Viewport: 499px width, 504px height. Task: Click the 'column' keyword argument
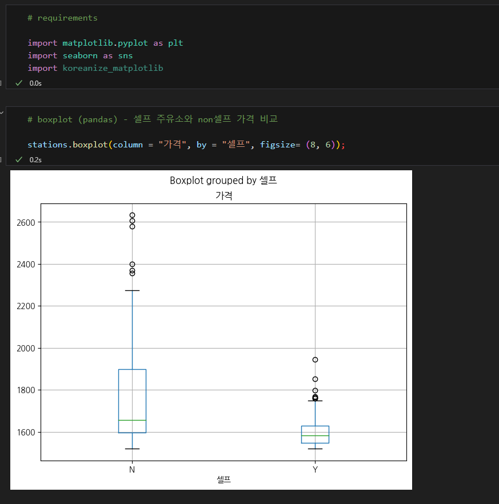point(127,145)
